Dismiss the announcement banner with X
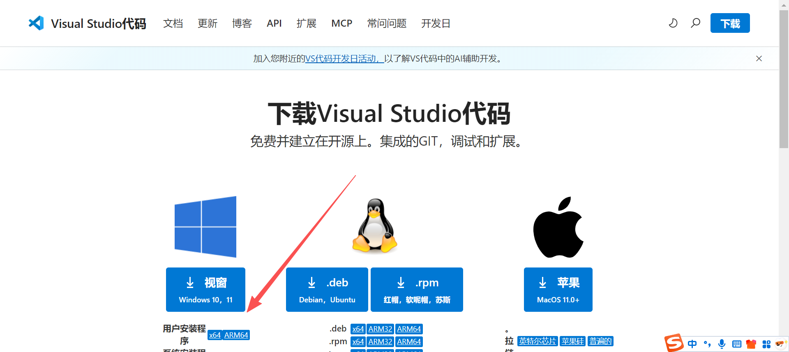This screenshot has height=352, width=789. click(x=759, y=59)
